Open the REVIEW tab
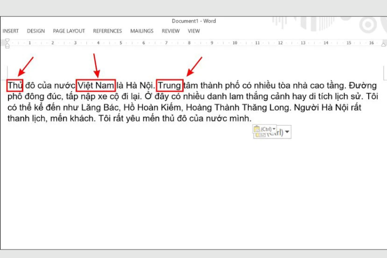387x258 pixels. pyautogui.click(x=171, y=31)
